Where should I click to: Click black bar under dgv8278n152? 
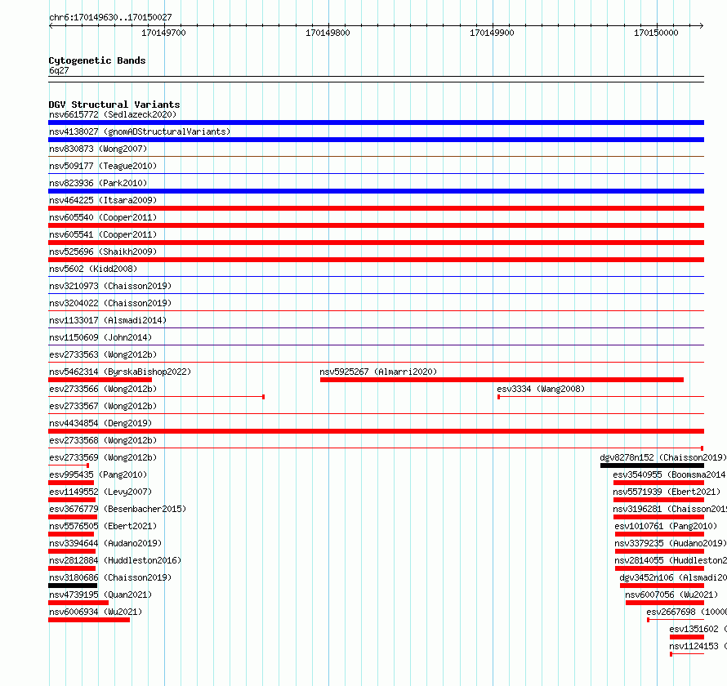[652, 465]
